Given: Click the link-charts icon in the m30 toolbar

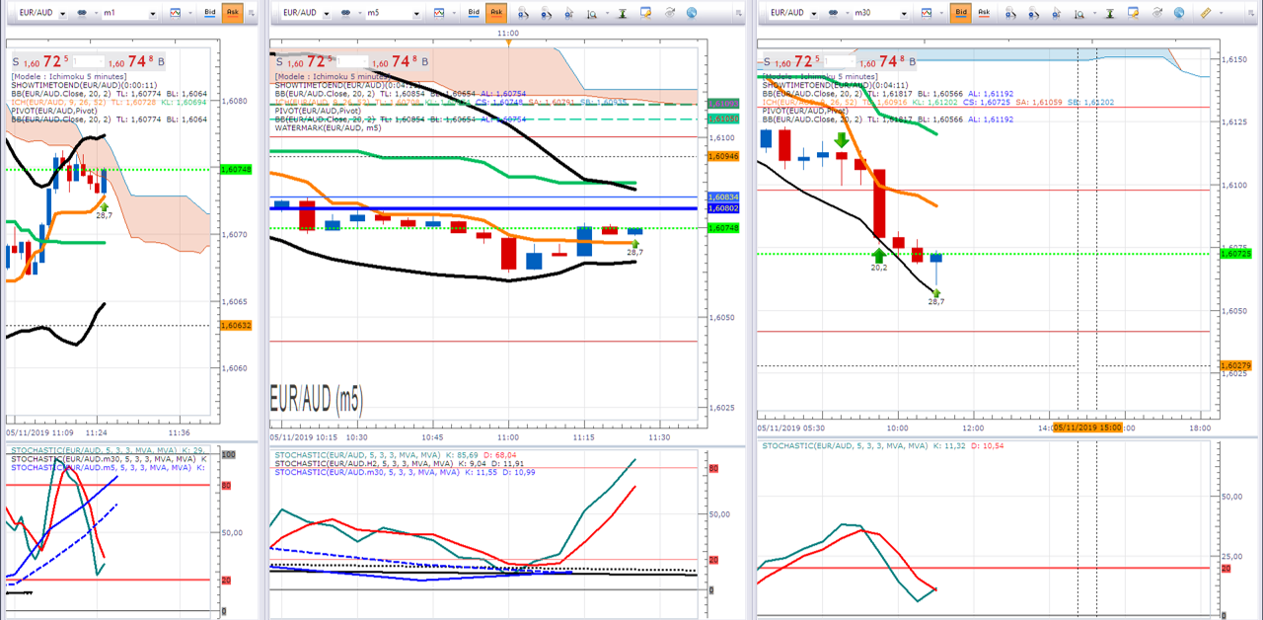Looking at the screenshot, I should coord(833,13).
